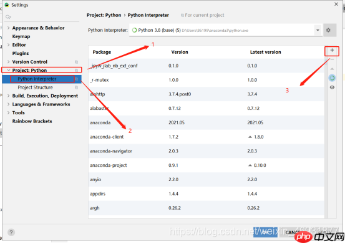The width and height of the screenshot is (345, 243).
Task: Sort by the Latest version column header
Action: (x=265, y=52)
